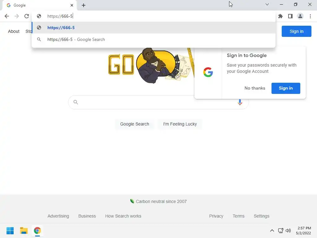Click the browser forward arrow
This screenshot has width=317, height=238.
tap(17, 16)
